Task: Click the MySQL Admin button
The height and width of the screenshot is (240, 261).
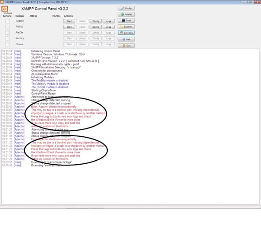Action: coord(82,27)
